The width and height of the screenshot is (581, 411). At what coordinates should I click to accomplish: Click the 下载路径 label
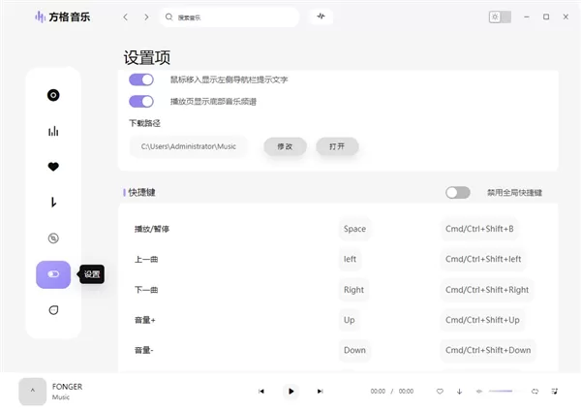(x=144, y=123)
